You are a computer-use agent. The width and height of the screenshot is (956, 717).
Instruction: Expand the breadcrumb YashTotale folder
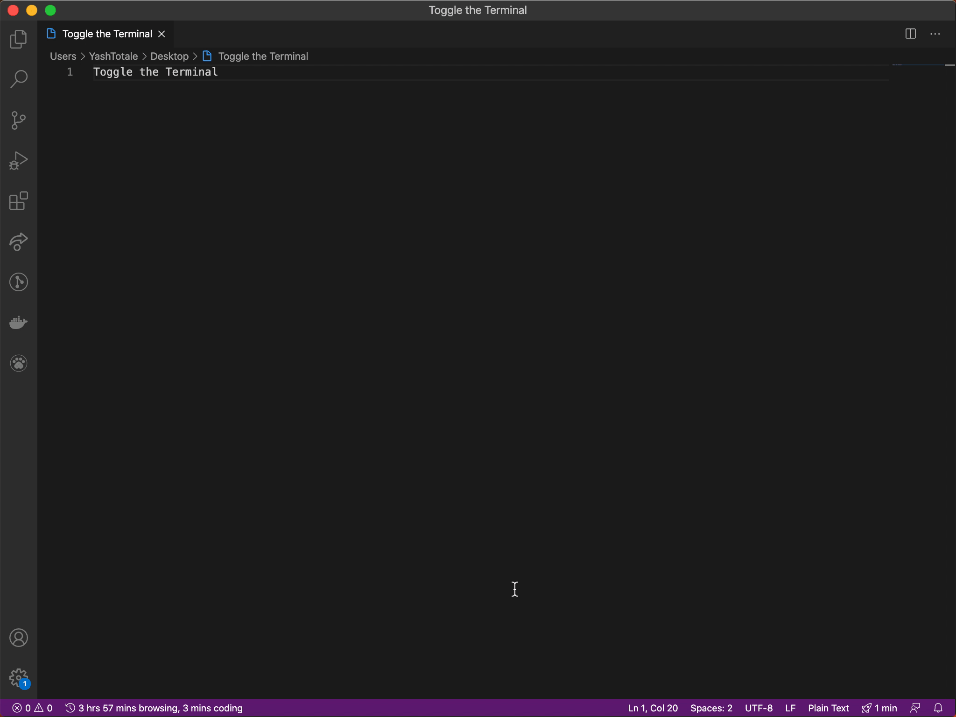coord(114,56)
